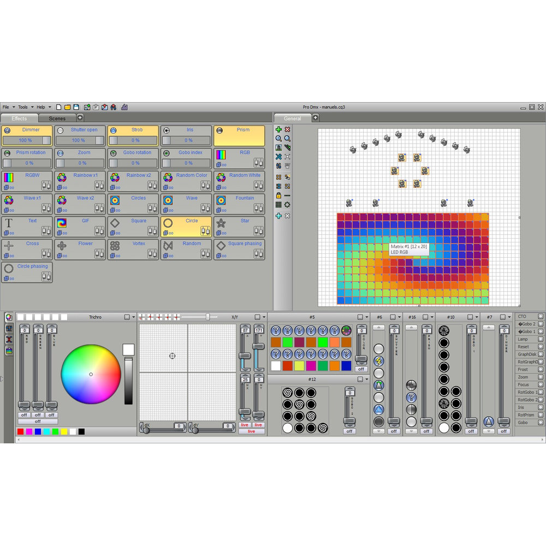
Task: Open the bar chart icon in top toolbar
Action: [124, 107]
